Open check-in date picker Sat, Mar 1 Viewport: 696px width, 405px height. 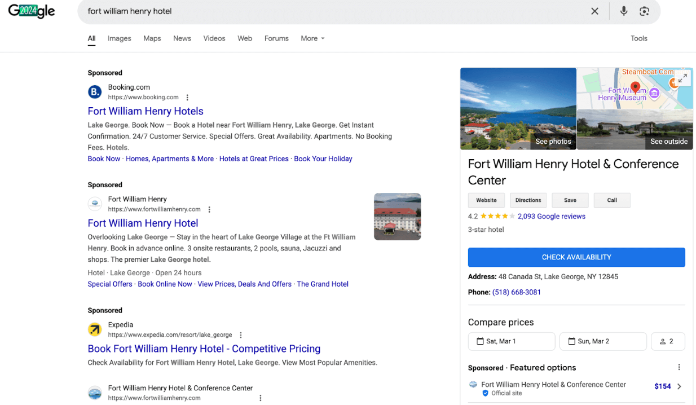[511, 341]
